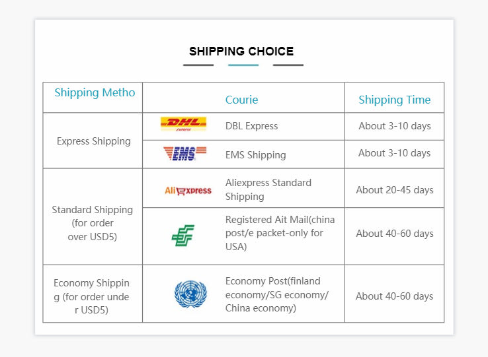Click the green China Post logo
Image resolution: width=488 pixels, height=357 pixels.
183,236
